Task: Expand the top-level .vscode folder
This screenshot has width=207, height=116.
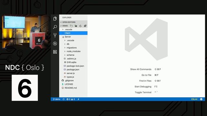Action: [73, 29]
